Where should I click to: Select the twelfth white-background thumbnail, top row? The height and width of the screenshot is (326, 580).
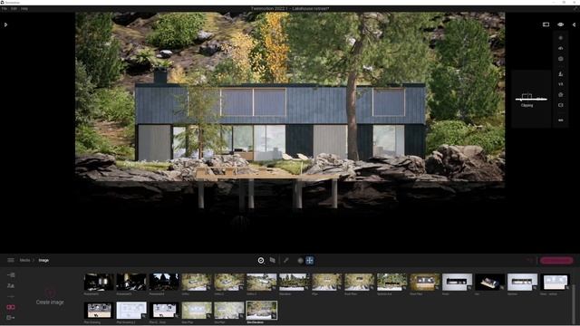click(457, 282)
